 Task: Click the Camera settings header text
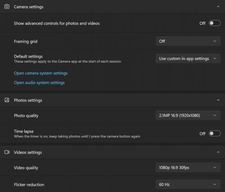(x=29, y=7)
